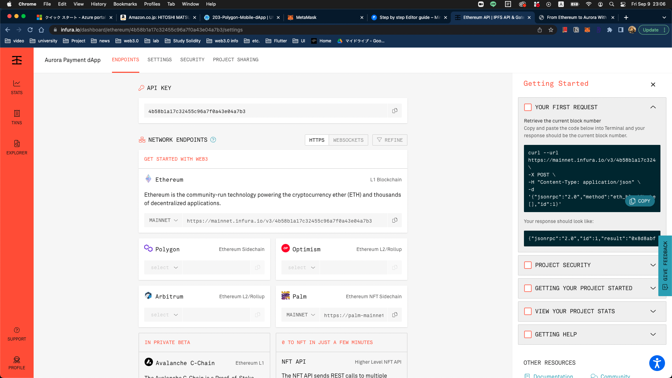Screen dimensions: 672x378
Task: Expand the Project Security section
Action: click(x=653, y=265)
